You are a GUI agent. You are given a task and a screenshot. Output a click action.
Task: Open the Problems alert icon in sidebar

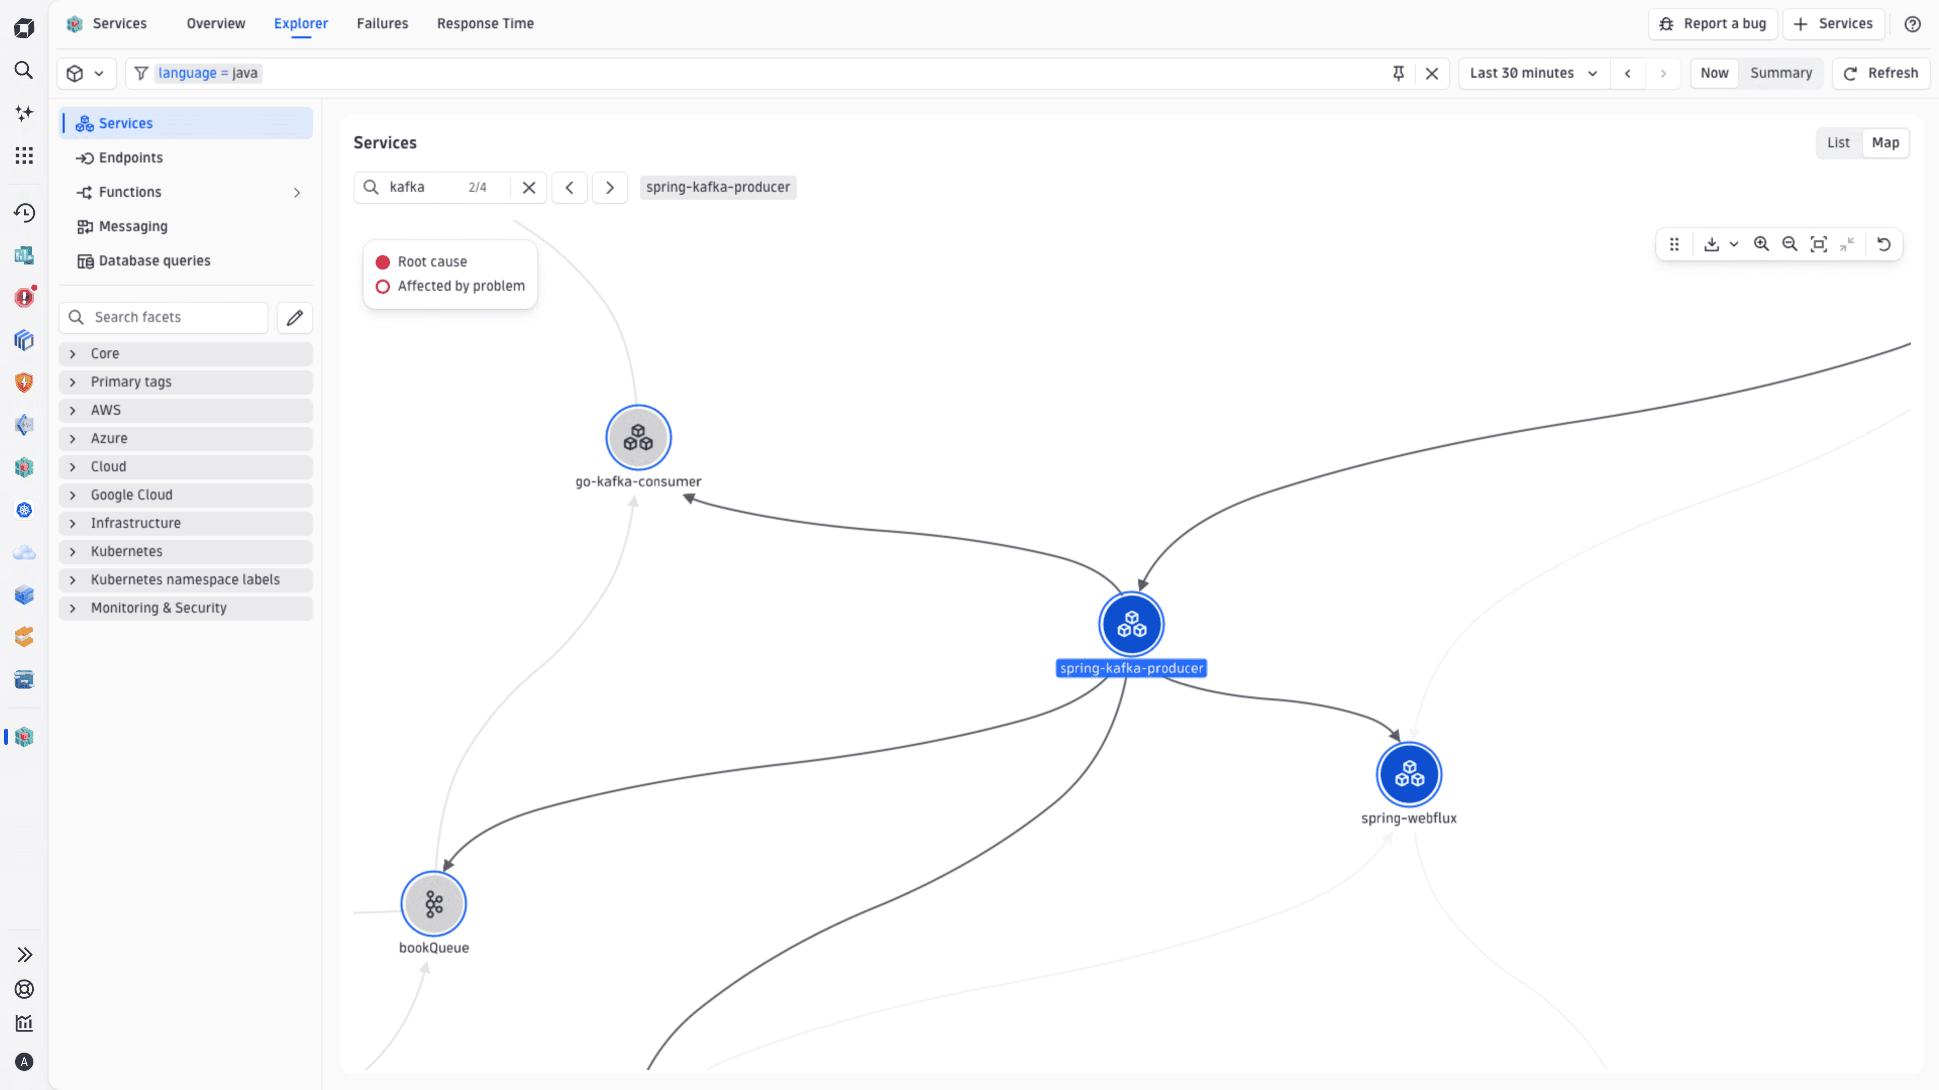tap(24, 297)
